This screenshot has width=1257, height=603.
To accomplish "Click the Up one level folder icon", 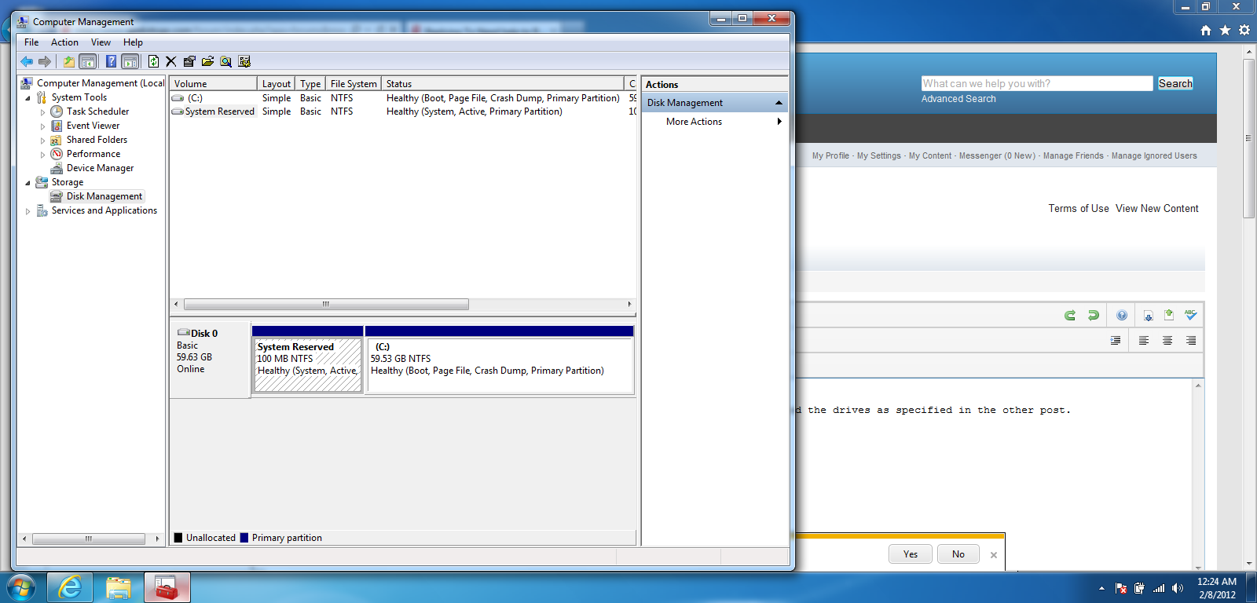I will 69,61.
